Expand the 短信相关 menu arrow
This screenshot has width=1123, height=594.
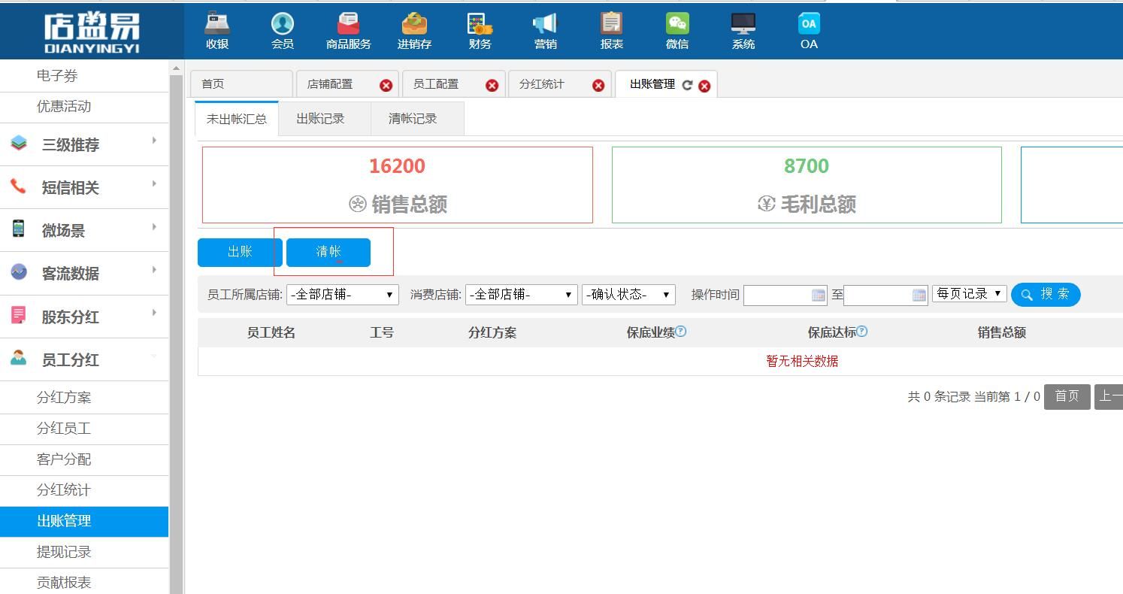pyautogui.click(x=154, y=183)
